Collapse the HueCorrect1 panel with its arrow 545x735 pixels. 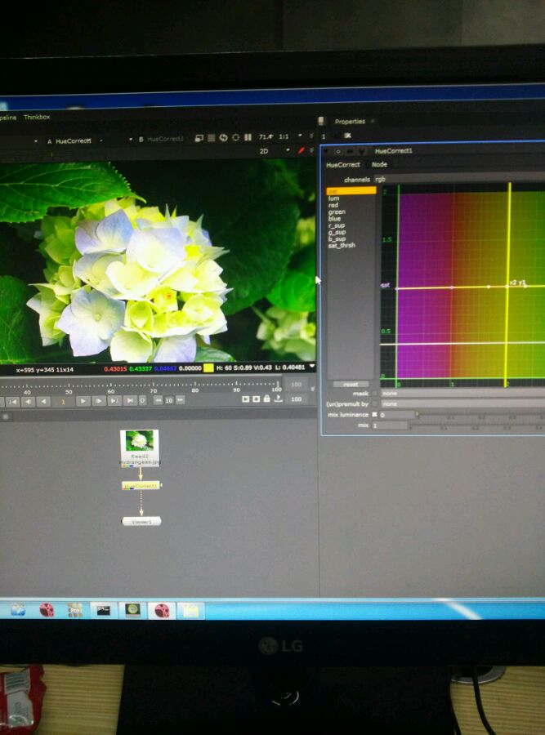327,151
